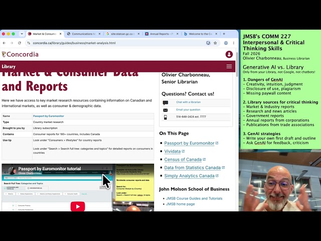Click the macOS green fullscreen button
The width and height of the screenshot is (321, 241).
[14, 34]
